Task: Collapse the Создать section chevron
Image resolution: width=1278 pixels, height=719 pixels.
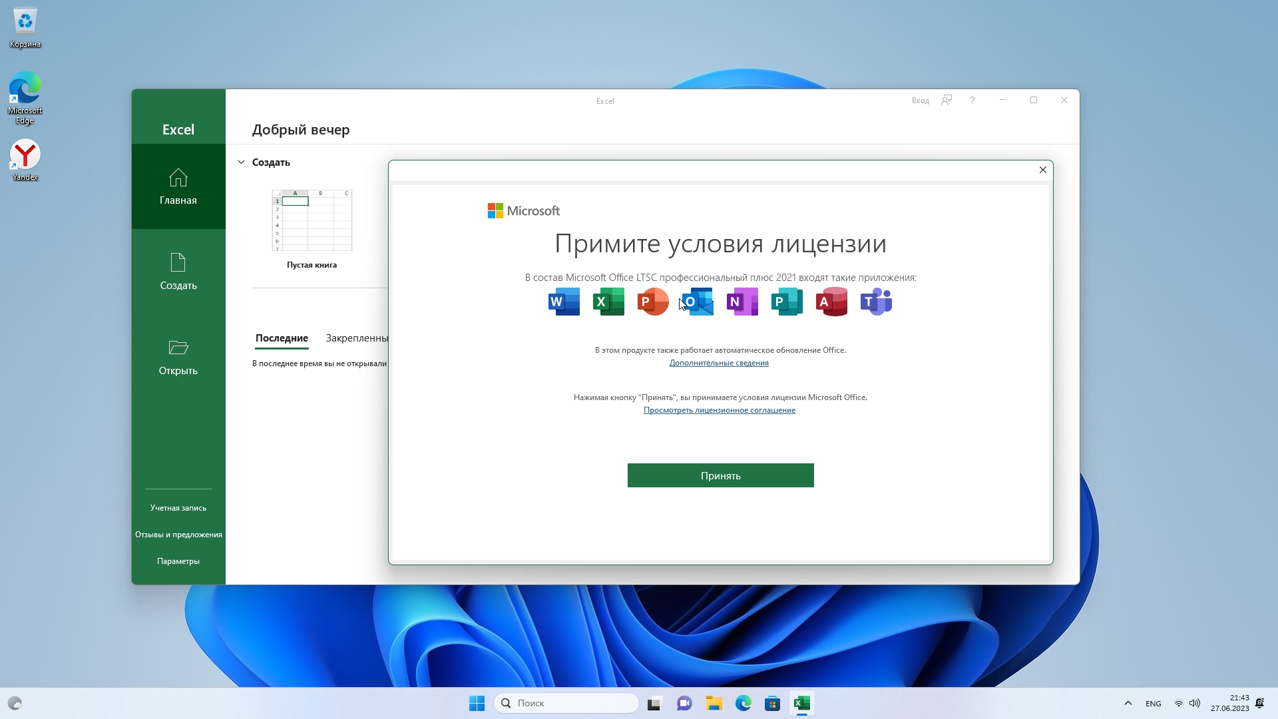Action: pos(242,162)
